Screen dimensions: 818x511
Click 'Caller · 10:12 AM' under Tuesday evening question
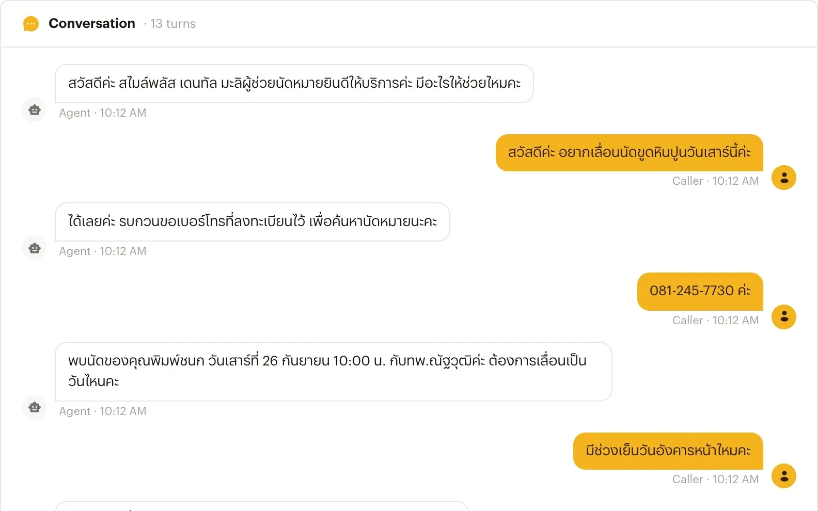pos(715,479)
